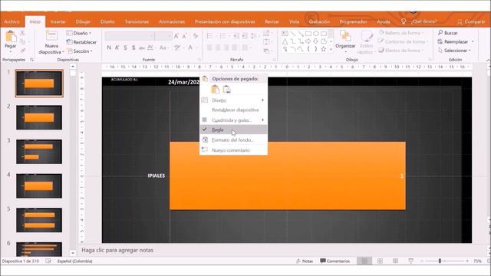
Task: Click the Organizar arrange icon
Action: pyautogui.click(x=345, y=36)
